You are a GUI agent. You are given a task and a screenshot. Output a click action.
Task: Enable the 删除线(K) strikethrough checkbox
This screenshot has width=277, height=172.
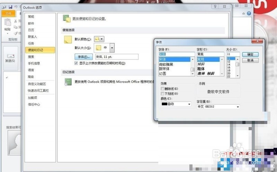pos(162,89)
